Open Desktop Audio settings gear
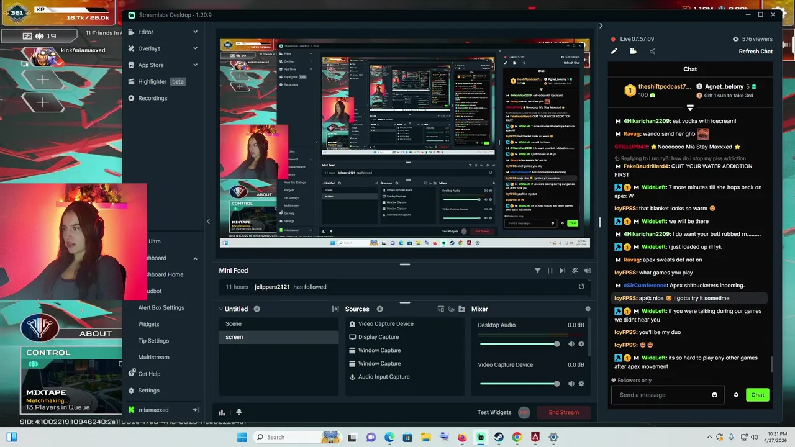The height and width of the screenshot is (447, 795). point(581,344)
